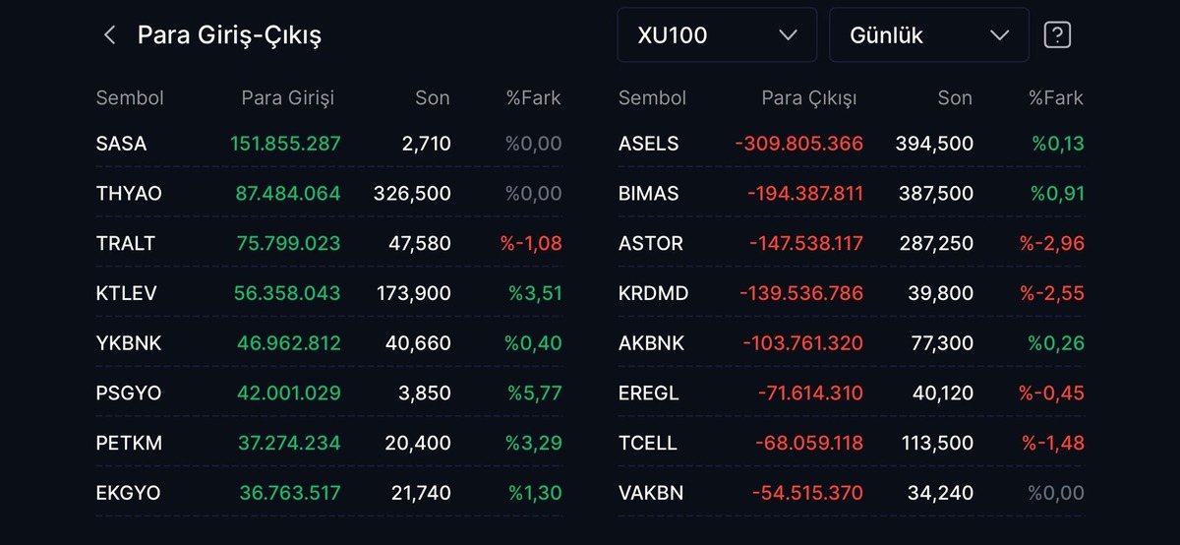
Task: Expand the XU100 index dropdown
Action: 717,35
